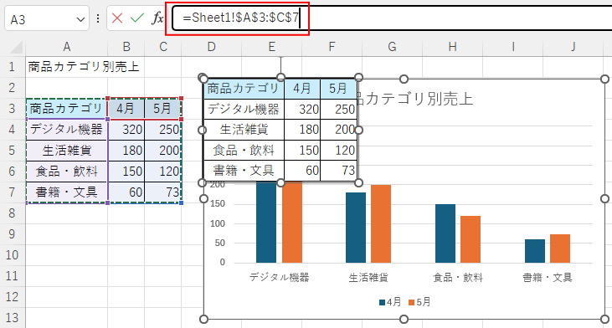Click inside the formula bar text
This screenshot has width=612, height=328.
[x=241, y=18]
